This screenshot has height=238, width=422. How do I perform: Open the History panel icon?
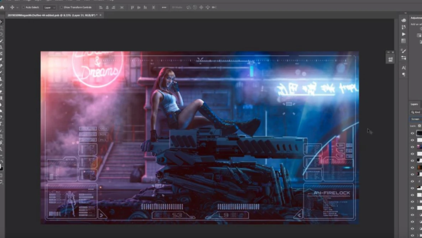(x=403, y=27)
